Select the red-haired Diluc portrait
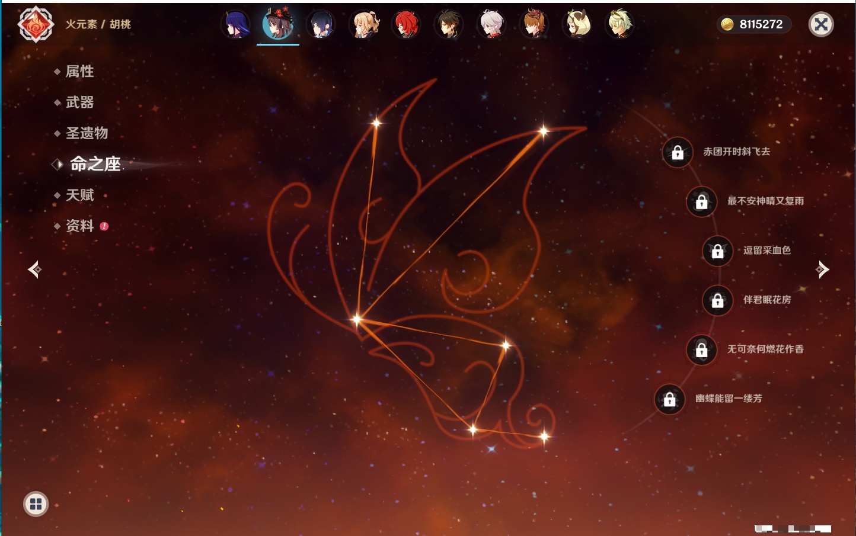 [407, 24]
